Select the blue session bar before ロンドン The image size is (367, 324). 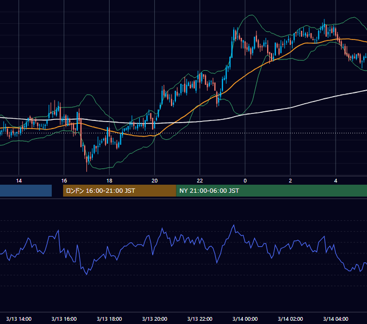(26, 191)
